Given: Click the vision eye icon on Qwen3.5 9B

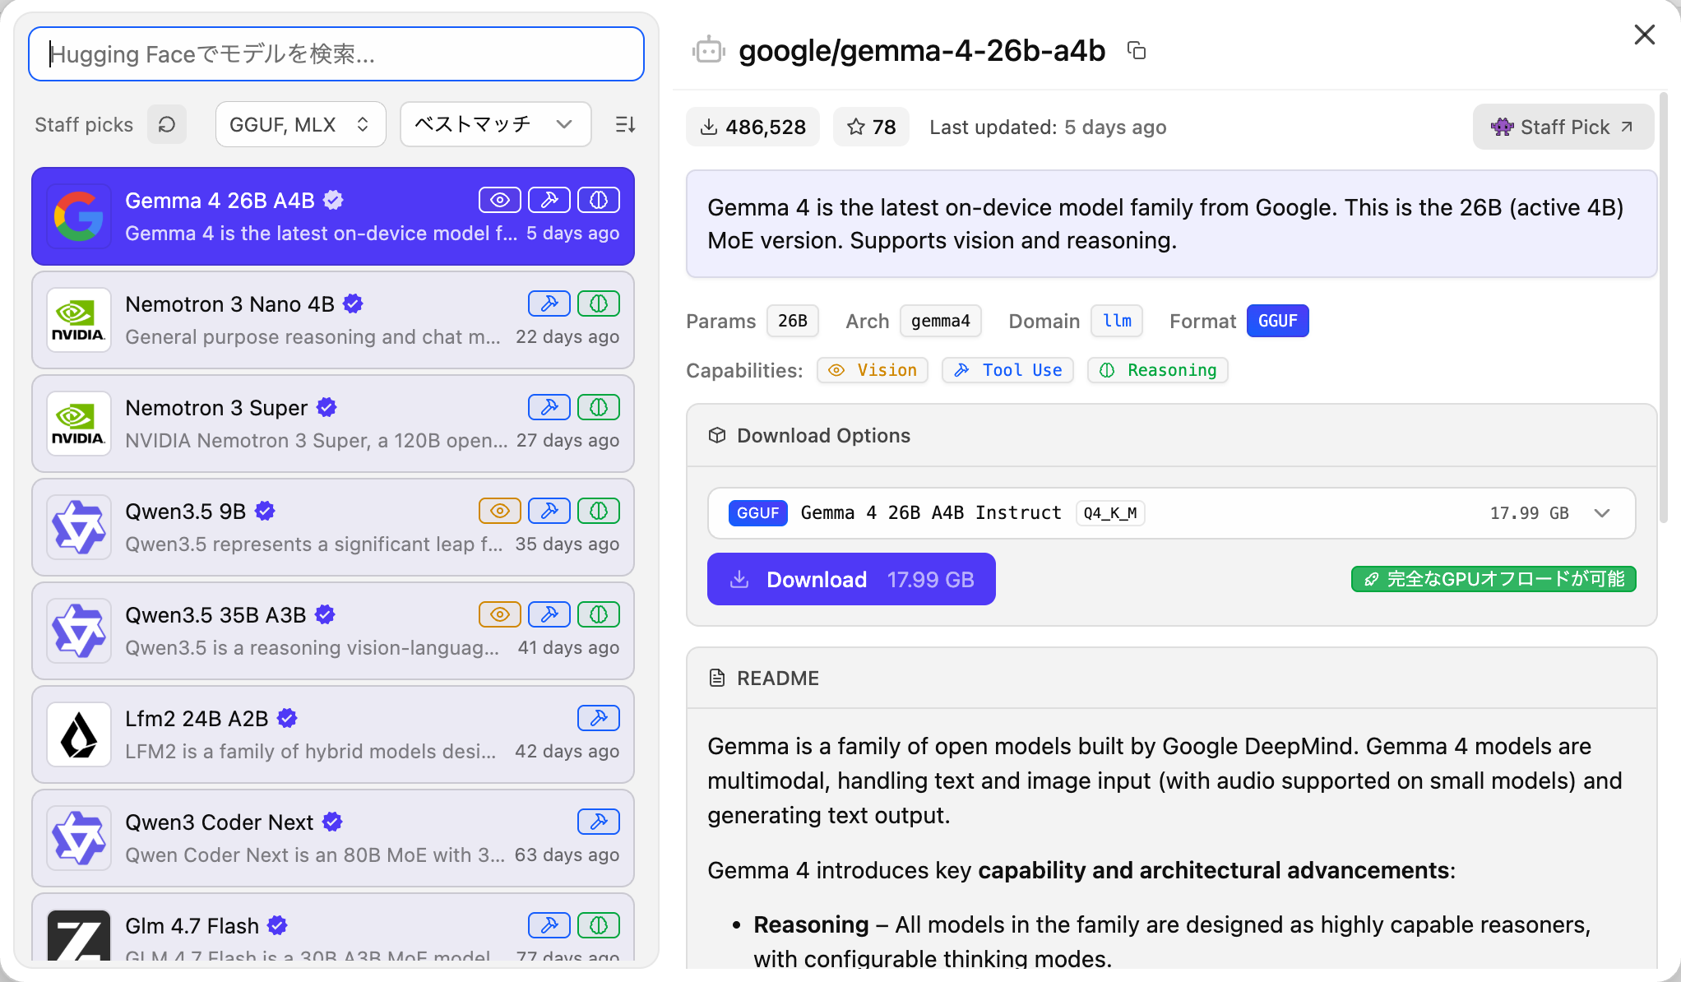Looking at the screenshot, I should click(499, 511).
